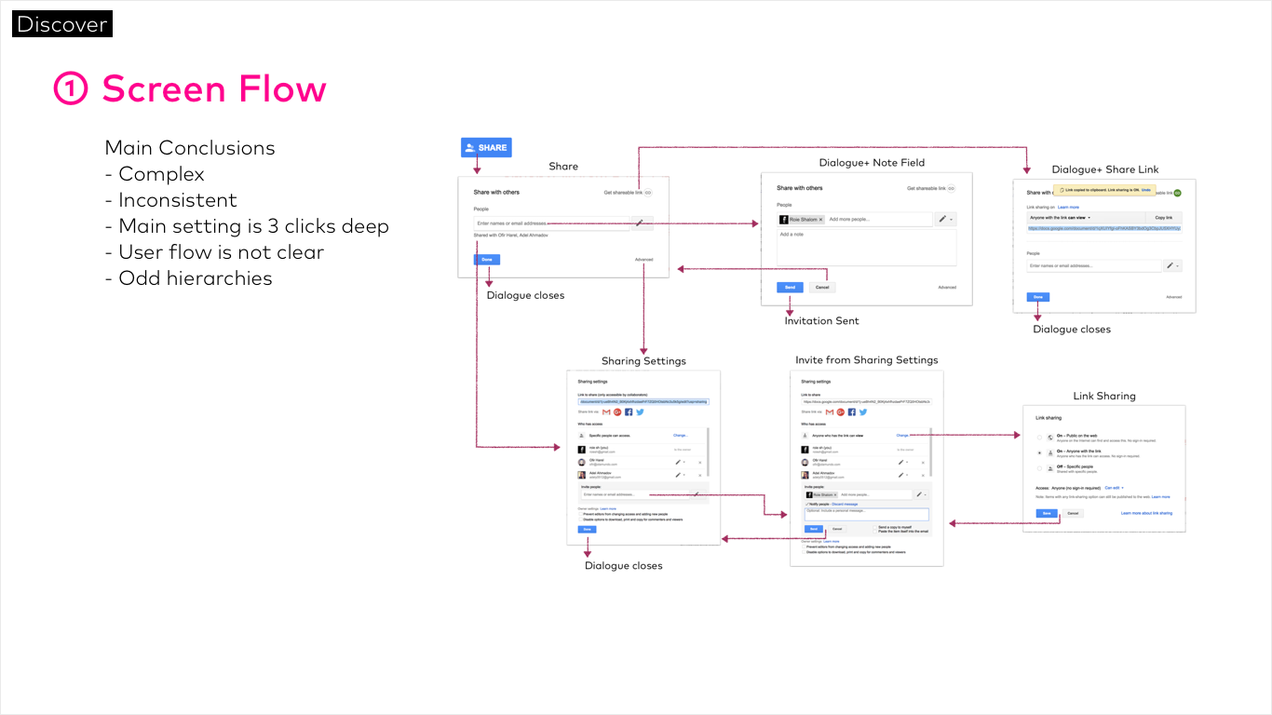Click Send in Dialogue+ Note Field
Image resolution: width=1272 pixels, height=715 pixels.
pos(790,288)
